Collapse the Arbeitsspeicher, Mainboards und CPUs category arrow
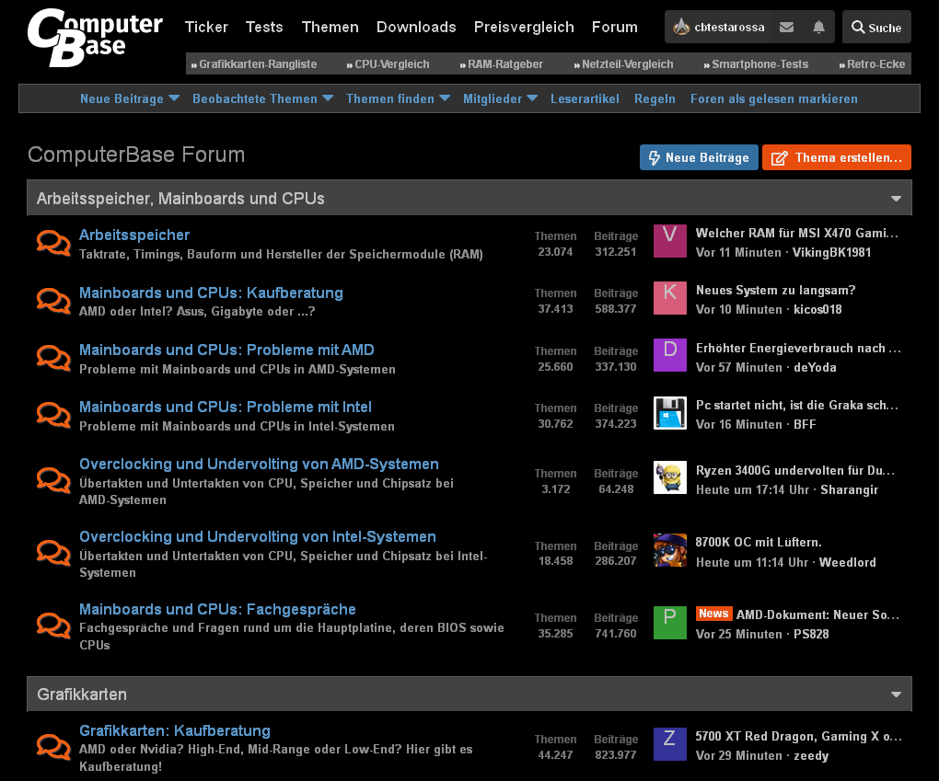 [896, 198]
